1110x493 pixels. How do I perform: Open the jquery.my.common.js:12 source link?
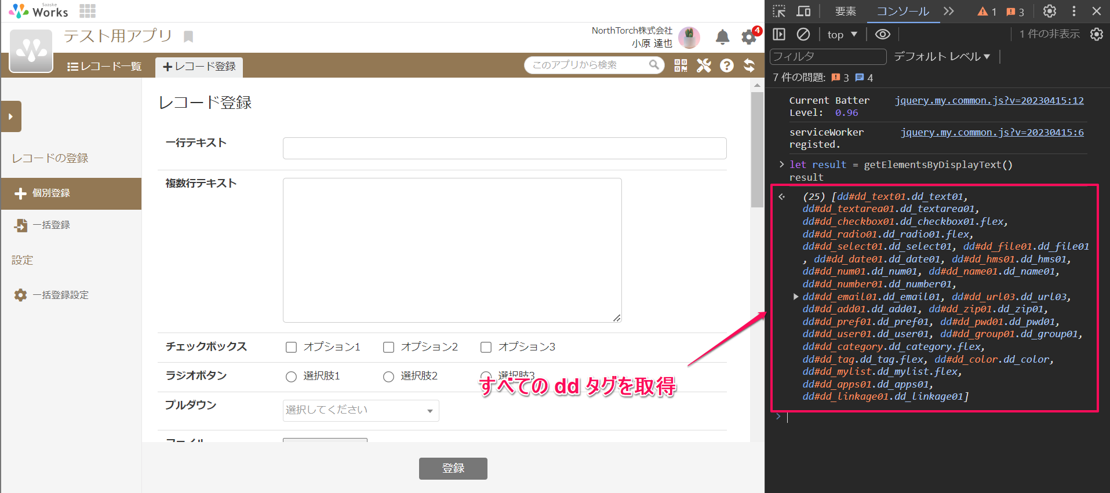pos(989,101)
